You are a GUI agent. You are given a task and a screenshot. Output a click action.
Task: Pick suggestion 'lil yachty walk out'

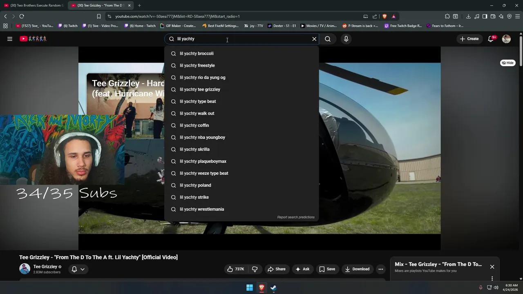(241, 114)
